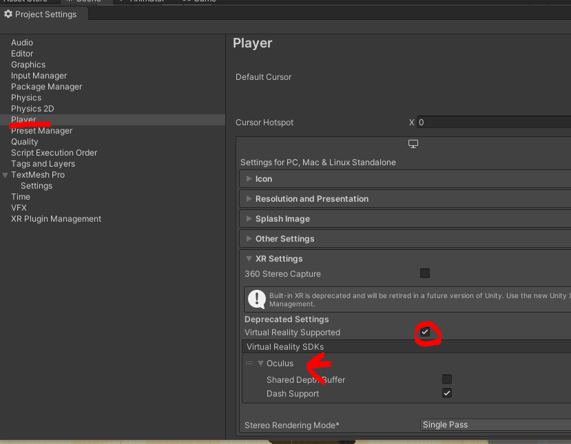Click the Stereo Rendering Mode label
This screenshot has height=444, width=571.
291,425
